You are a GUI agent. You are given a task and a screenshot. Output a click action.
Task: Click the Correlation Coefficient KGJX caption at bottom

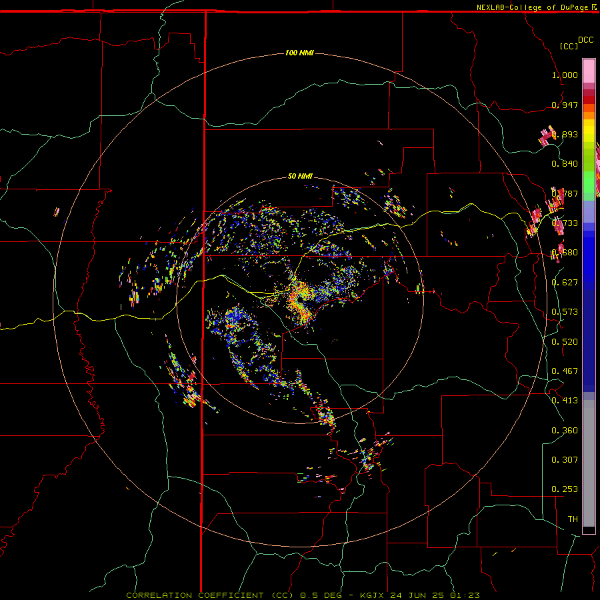click(303, 595)
